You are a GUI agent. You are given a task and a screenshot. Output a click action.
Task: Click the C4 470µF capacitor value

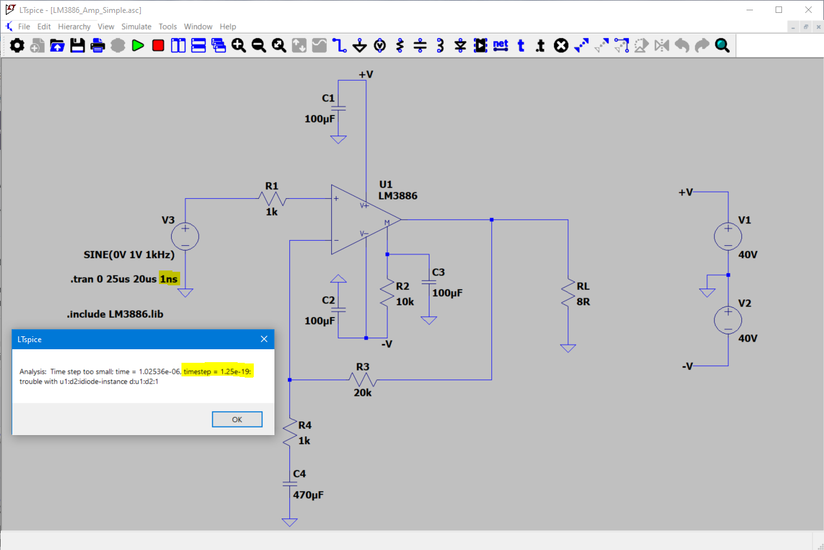[308, 495]
